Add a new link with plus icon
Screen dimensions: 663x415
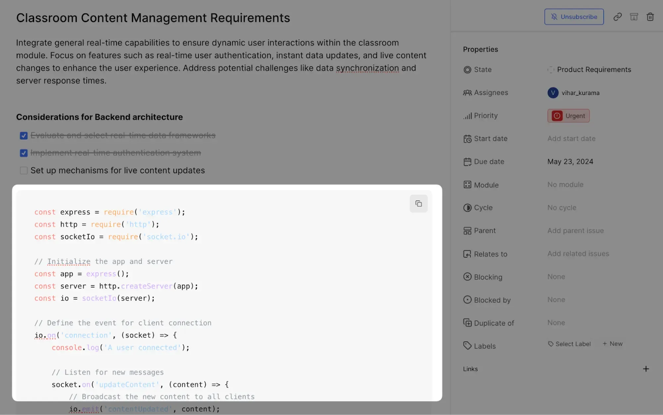click(646, 369)
